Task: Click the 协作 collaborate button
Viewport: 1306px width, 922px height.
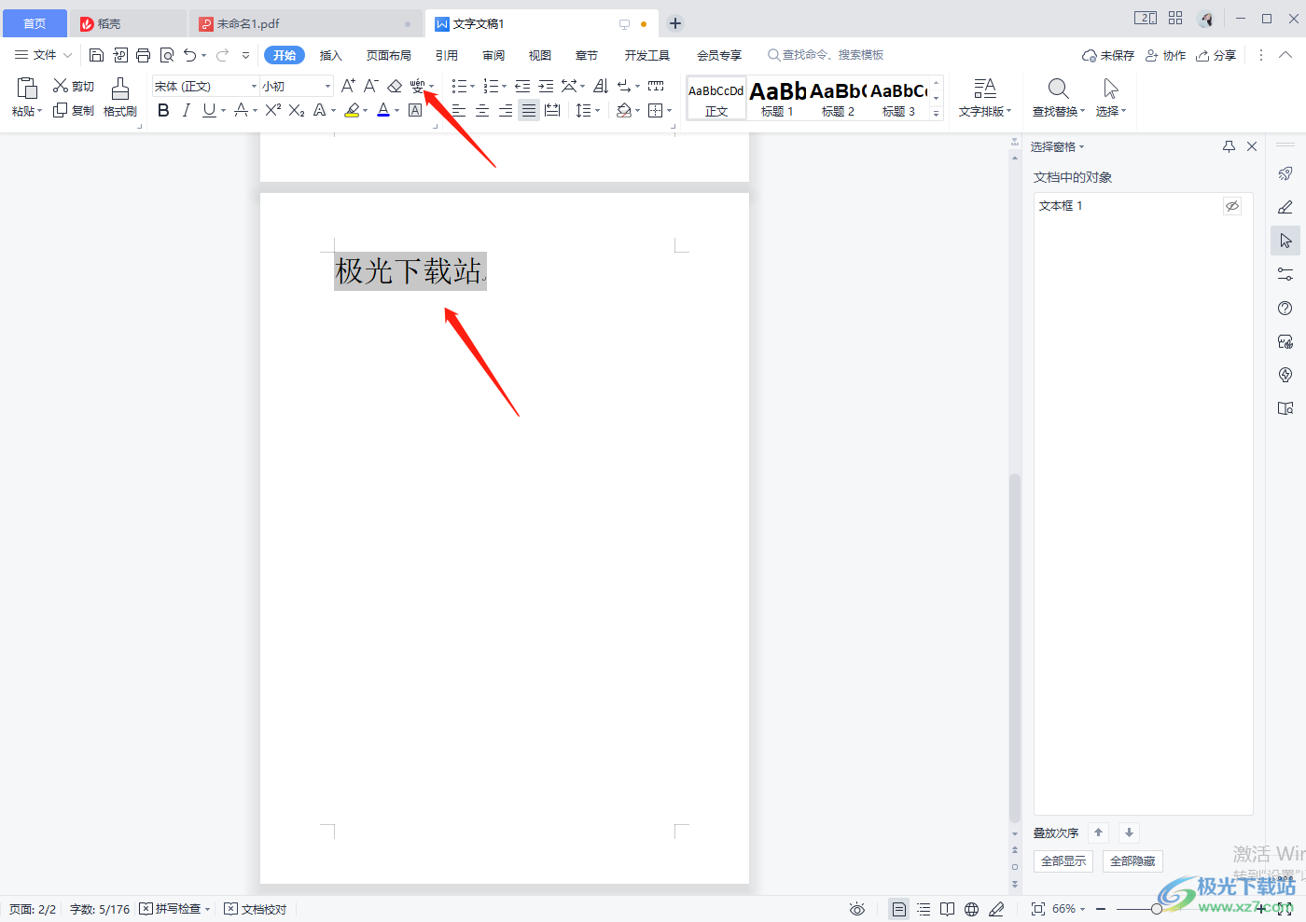Action: click(x=1165, y=55)
